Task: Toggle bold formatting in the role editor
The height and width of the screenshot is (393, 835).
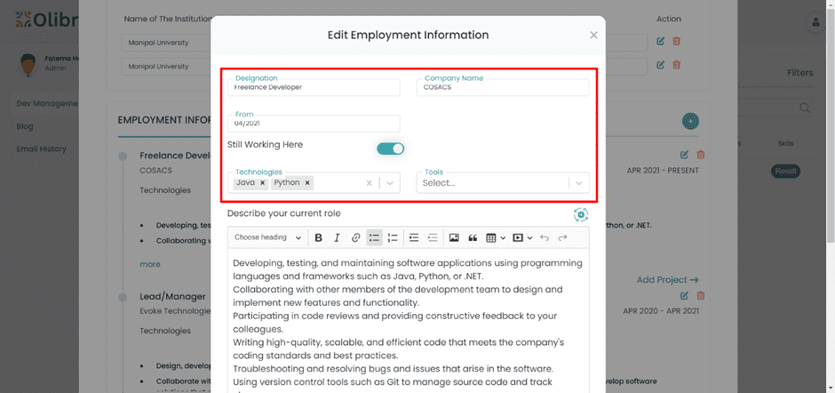Action: pyautogui.click(x=319, y=237)
